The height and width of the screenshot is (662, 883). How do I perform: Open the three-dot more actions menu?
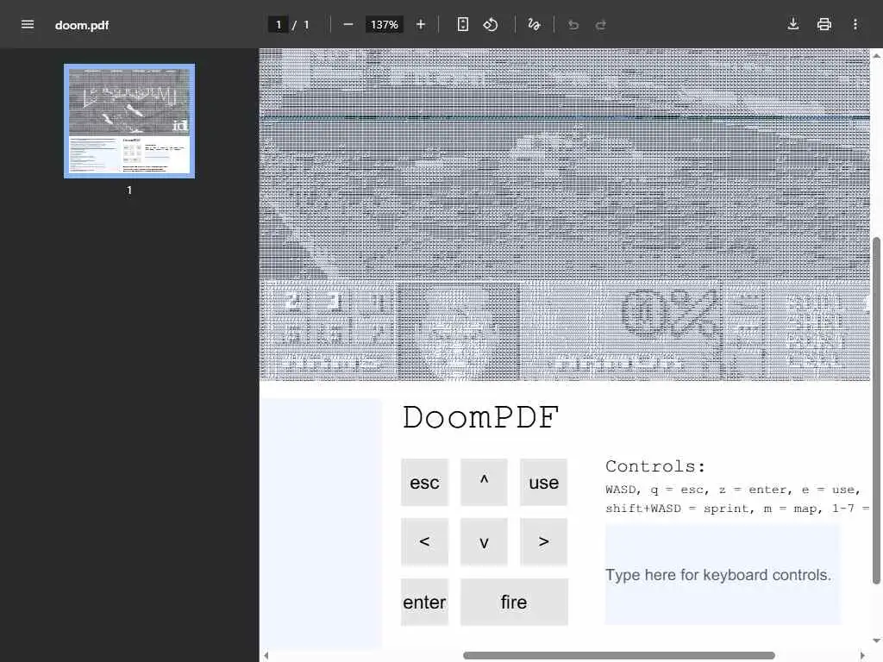855,24
